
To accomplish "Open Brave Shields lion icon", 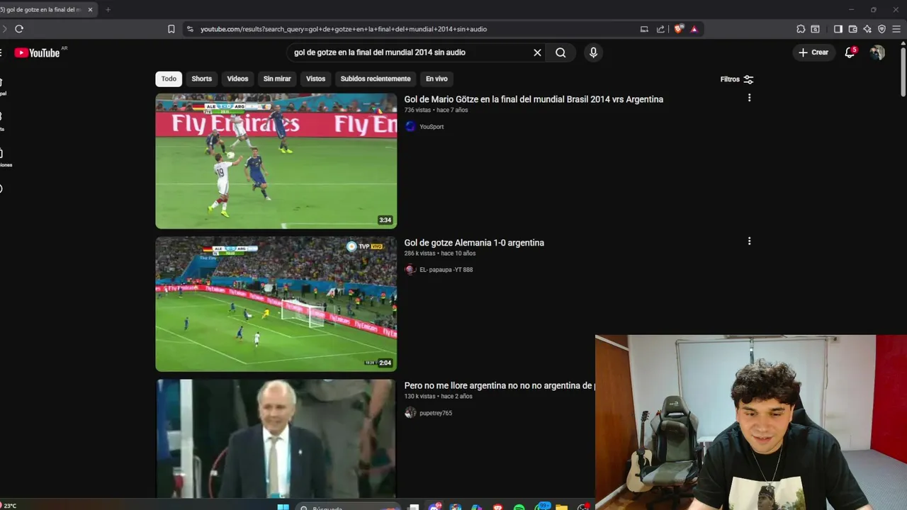I will (x=678, y=29).
